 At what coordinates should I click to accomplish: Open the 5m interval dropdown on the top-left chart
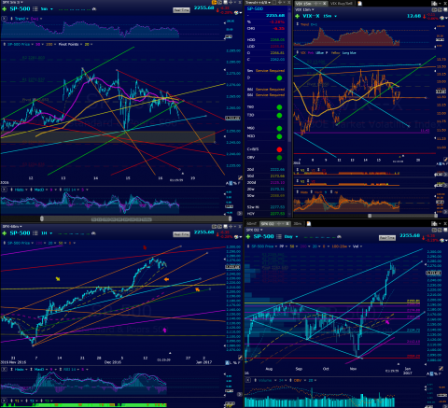click(x=47, y=9)
